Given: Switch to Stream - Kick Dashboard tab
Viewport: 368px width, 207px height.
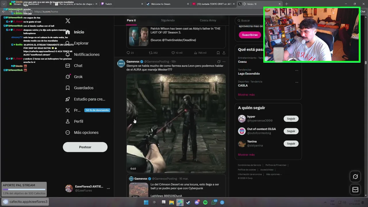Looking at the screenshot, I should (x=30, y=4).
